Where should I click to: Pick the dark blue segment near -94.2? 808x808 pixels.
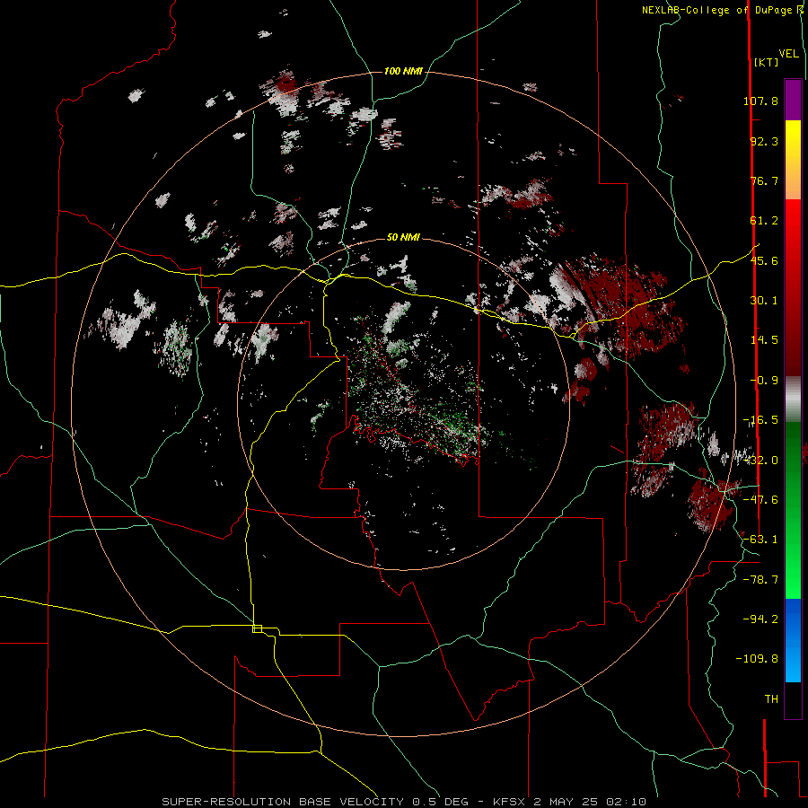[793, 619]
